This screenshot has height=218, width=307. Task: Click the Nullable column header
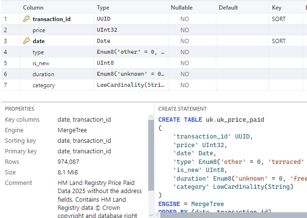click(x=181, y=8)
